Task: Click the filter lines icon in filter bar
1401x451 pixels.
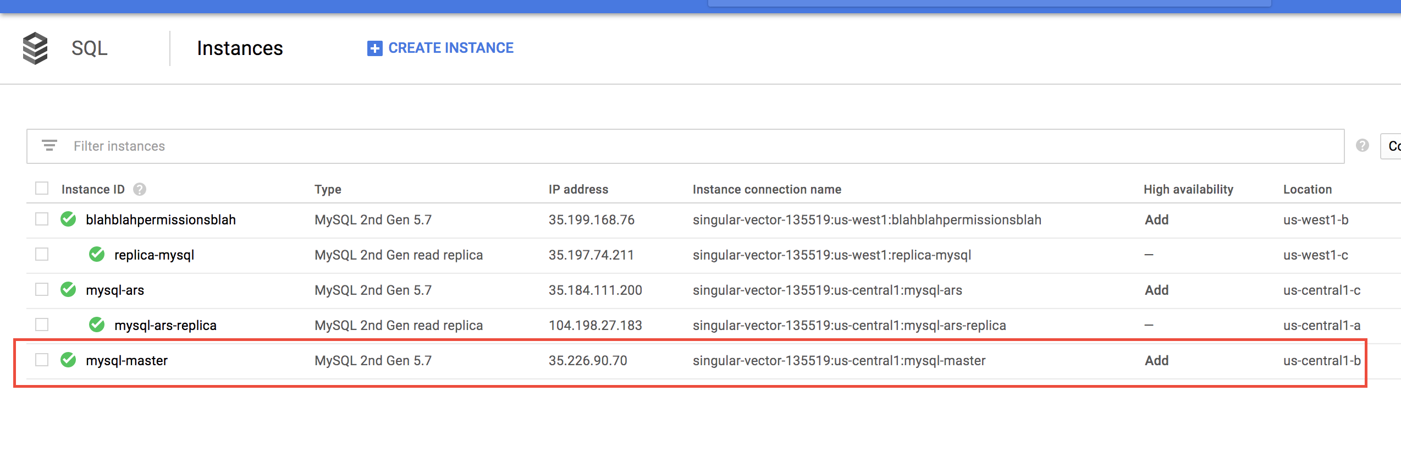Action: (49, 146)
